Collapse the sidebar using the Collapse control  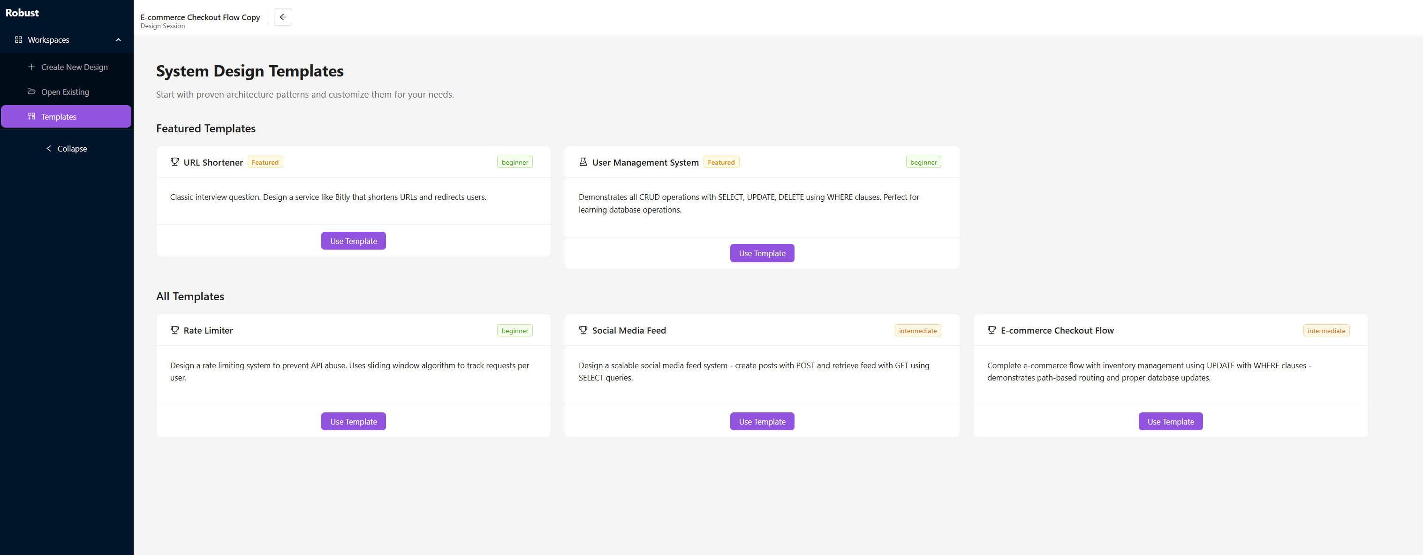tap(66, 148)
